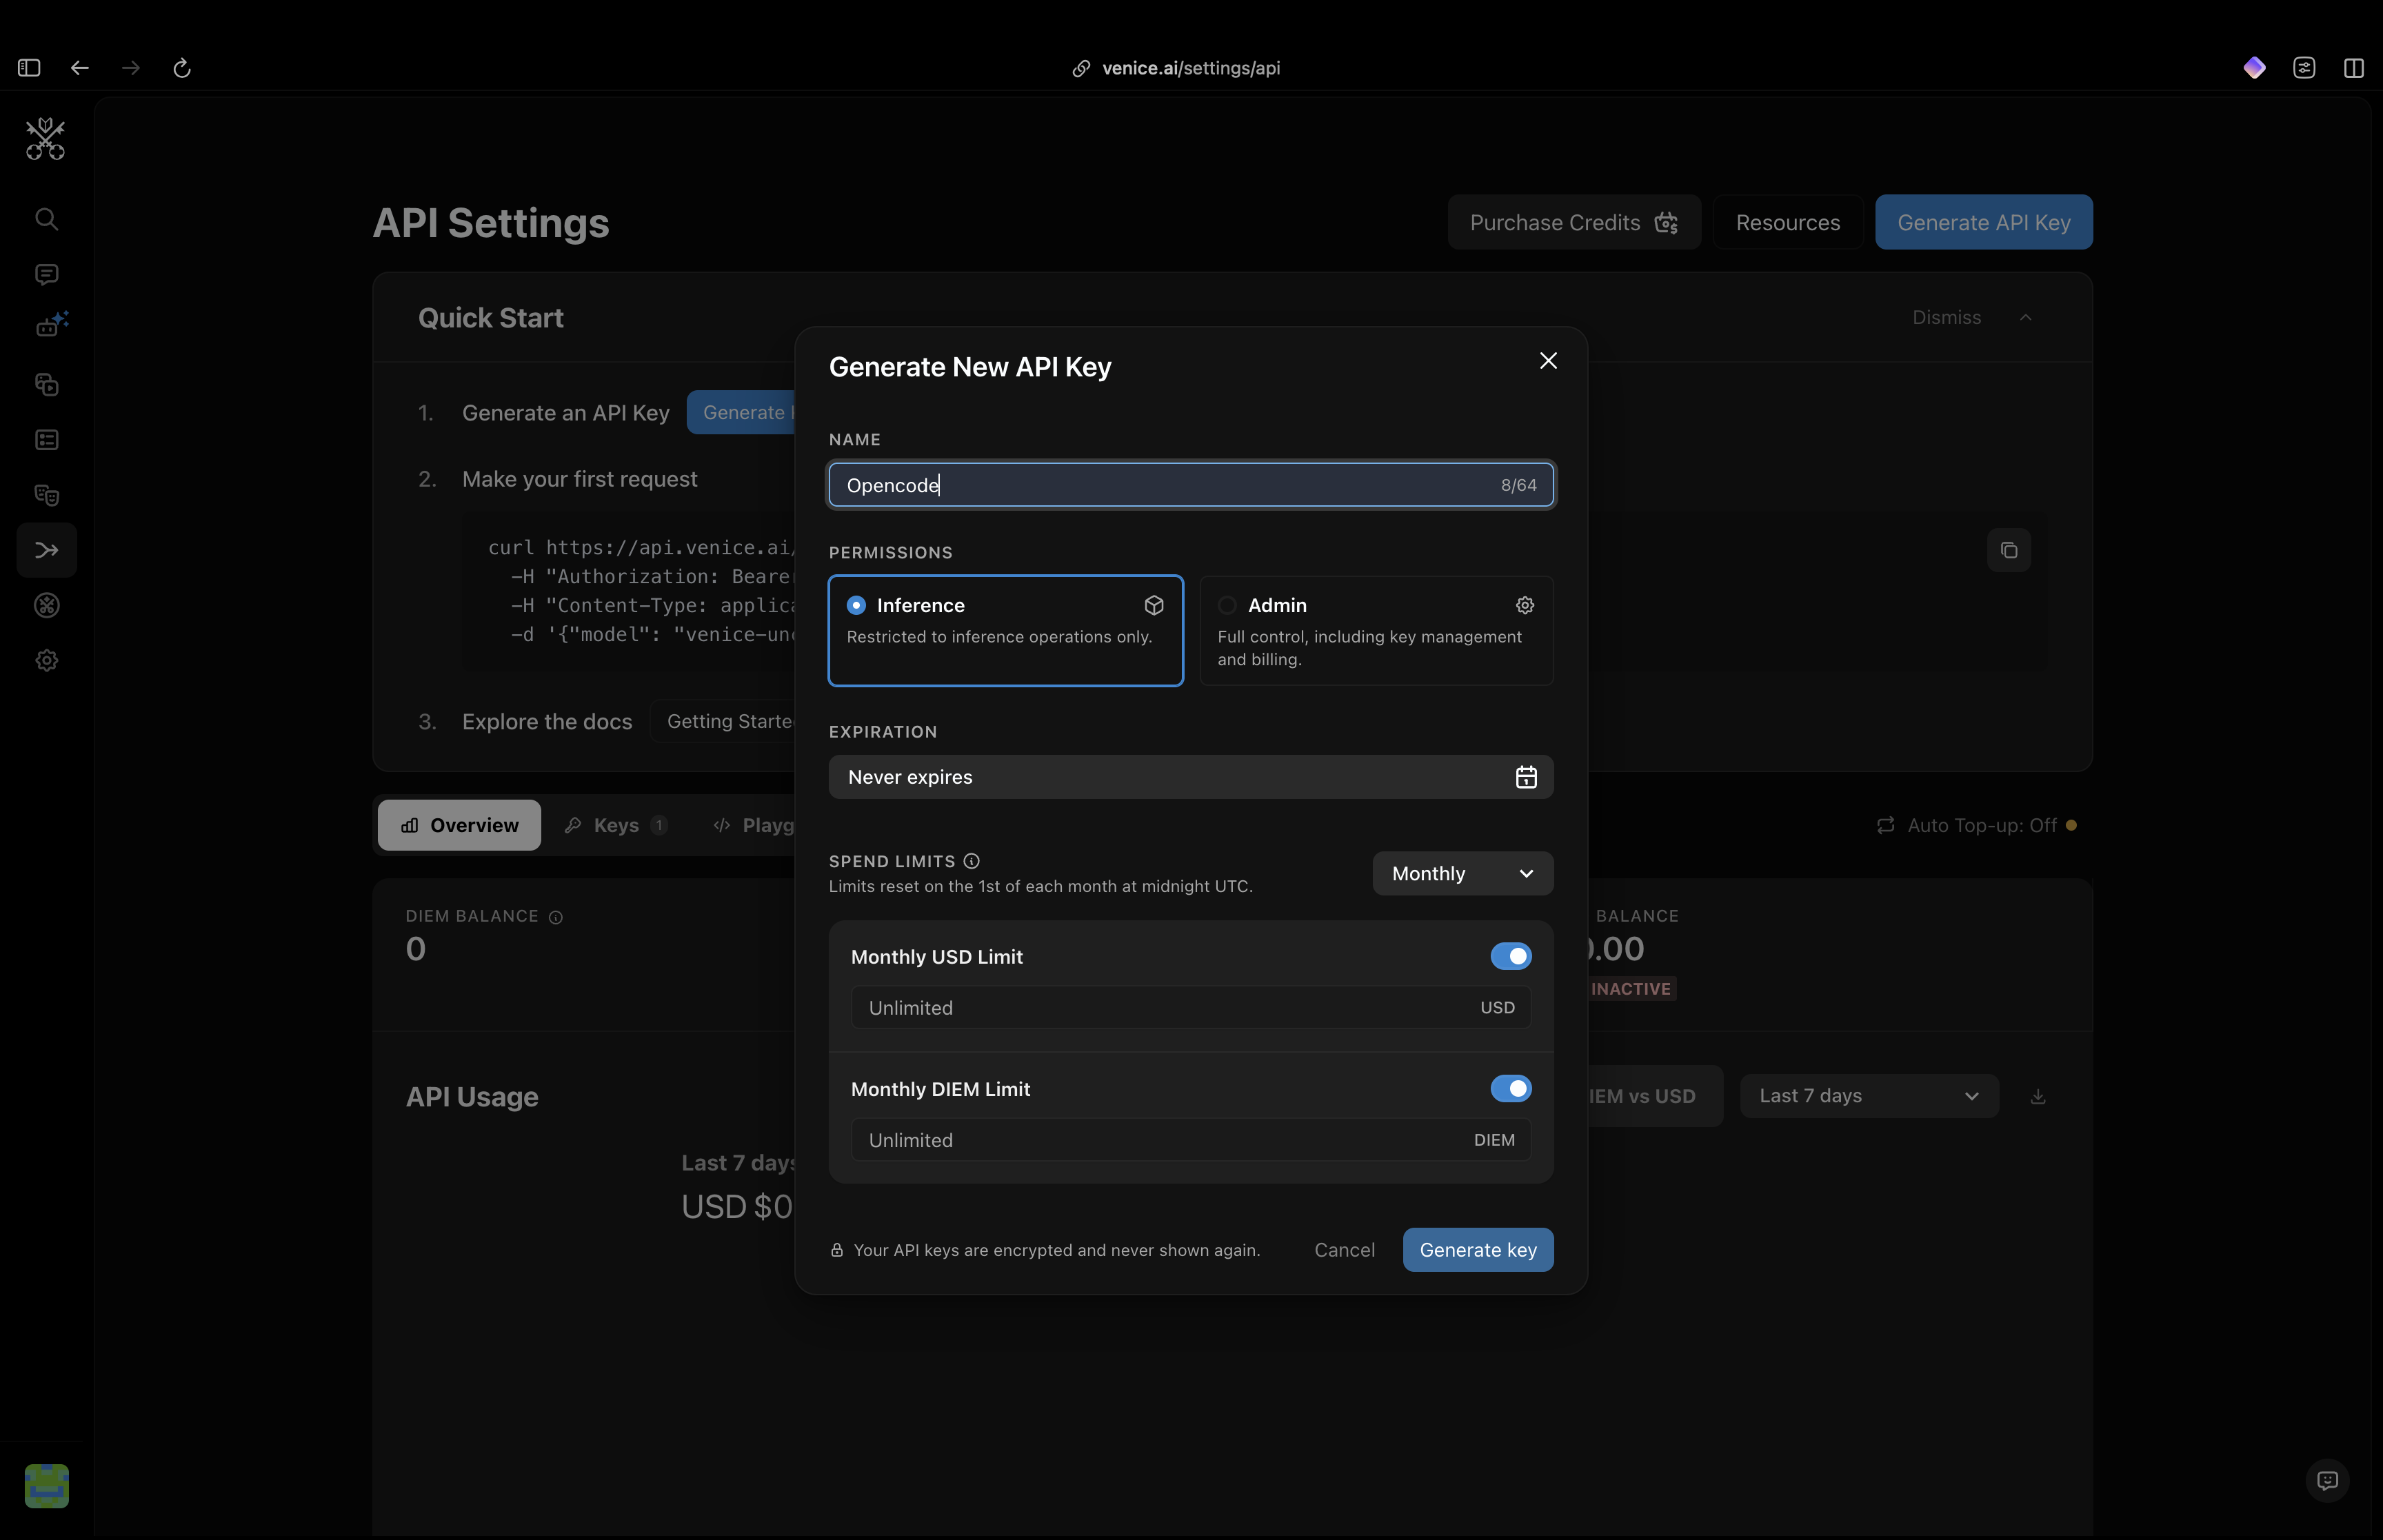This screenshot has width=2383, height=1540.
Task: Focus the Monthly USD limit input
Action: click(1190, 1008)
